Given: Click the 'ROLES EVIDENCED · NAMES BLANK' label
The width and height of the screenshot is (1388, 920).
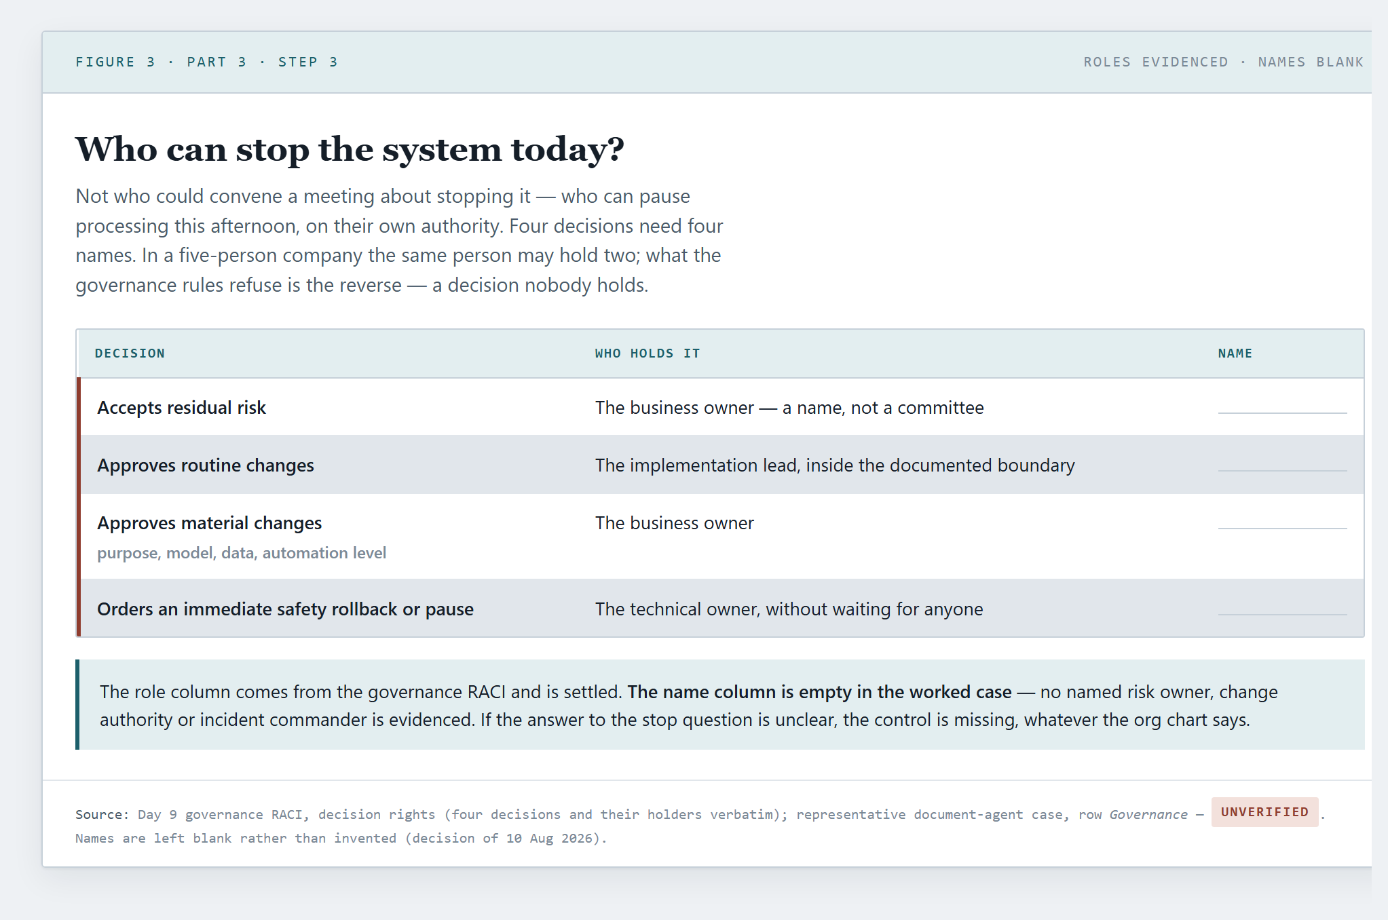Looking at the screenshot, I should [1223, 62].
